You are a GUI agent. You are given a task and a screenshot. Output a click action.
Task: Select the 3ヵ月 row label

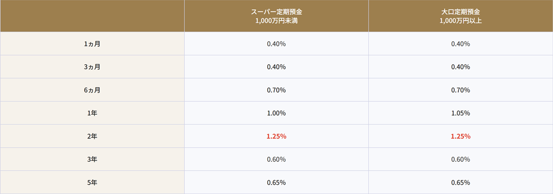click(92, 67)
